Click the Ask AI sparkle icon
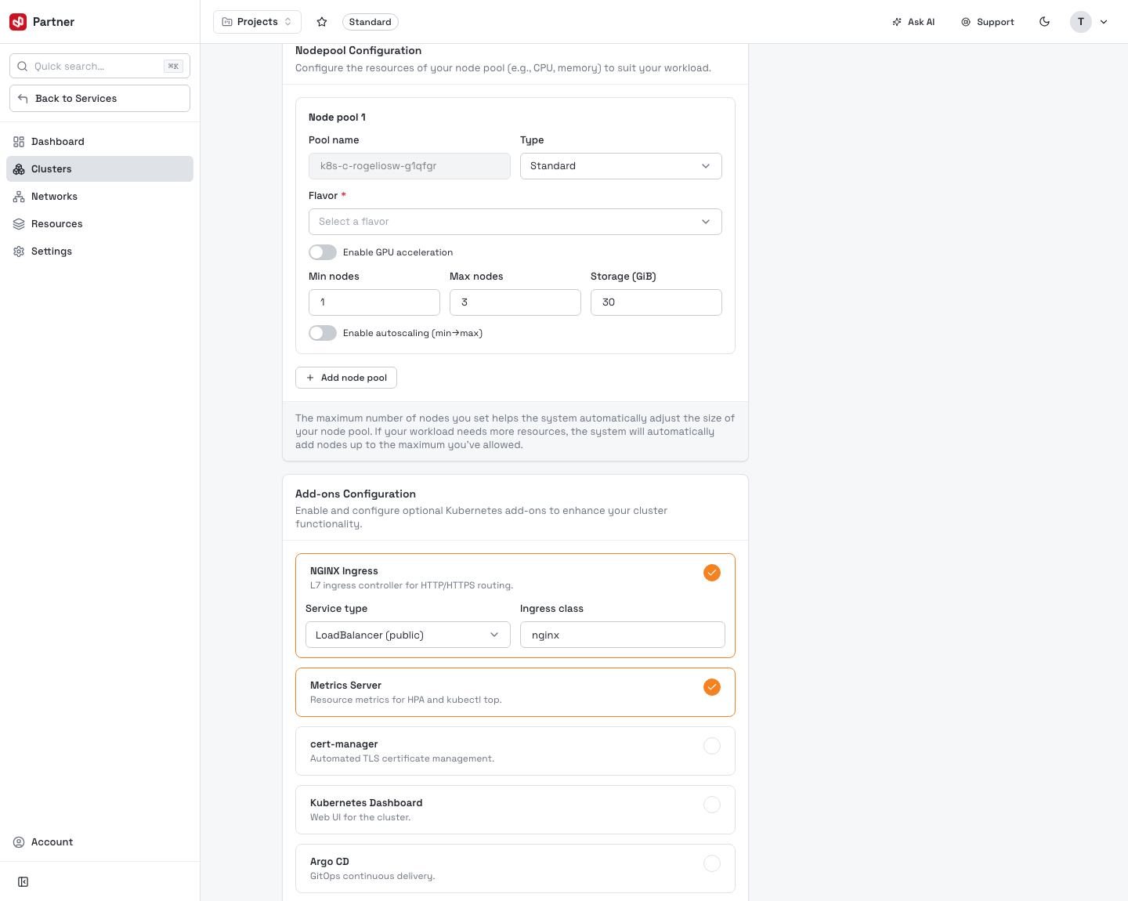The height and width of the screenshot is (901, 1128). pos(897,22)
